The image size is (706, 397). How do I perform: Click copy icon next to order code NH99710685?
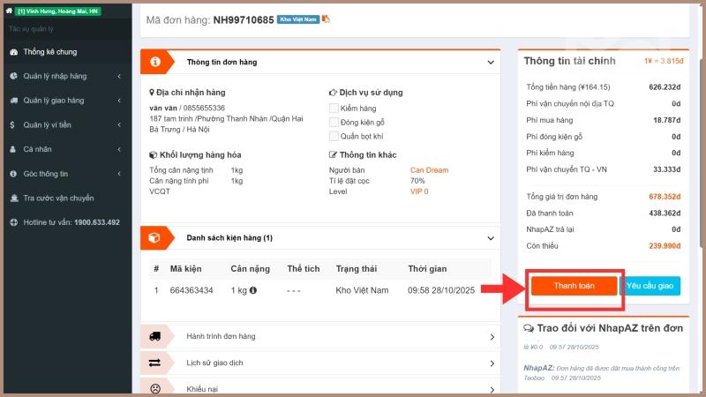pyautogui.click(x=326, y=19)
